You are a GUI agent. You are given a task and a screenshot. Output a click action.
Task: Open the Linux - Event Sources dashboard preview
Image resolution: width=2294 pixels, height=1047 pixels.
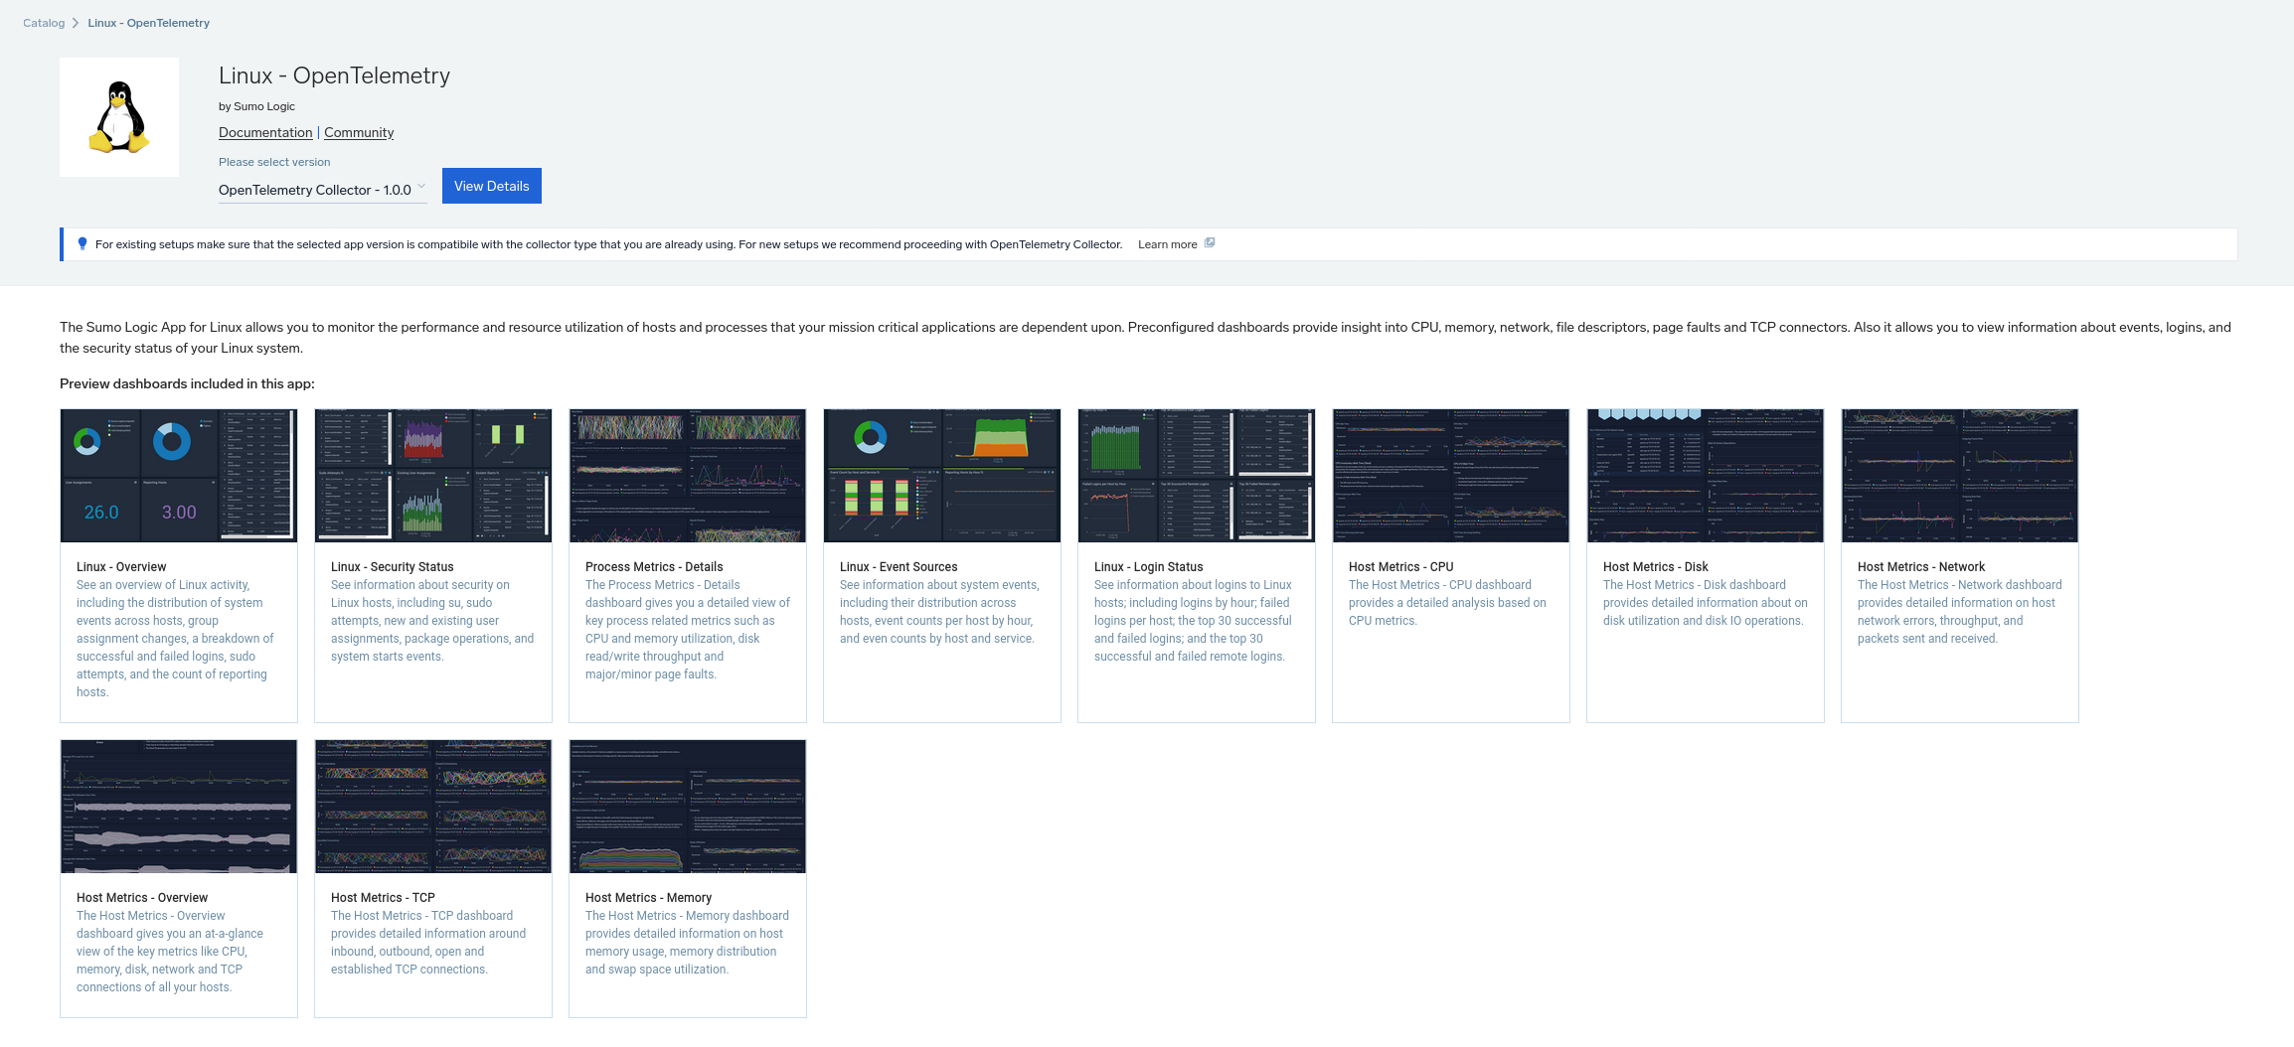click(941, 475)
